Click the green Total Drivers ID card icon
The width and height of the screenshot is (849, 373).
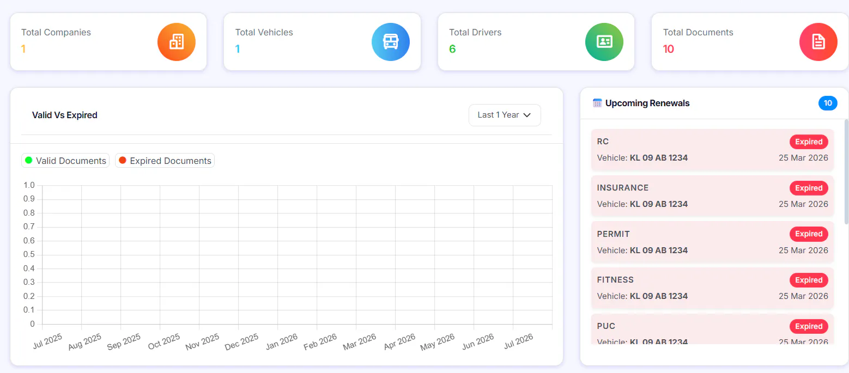pyautogui.click(x=604, y=42)
